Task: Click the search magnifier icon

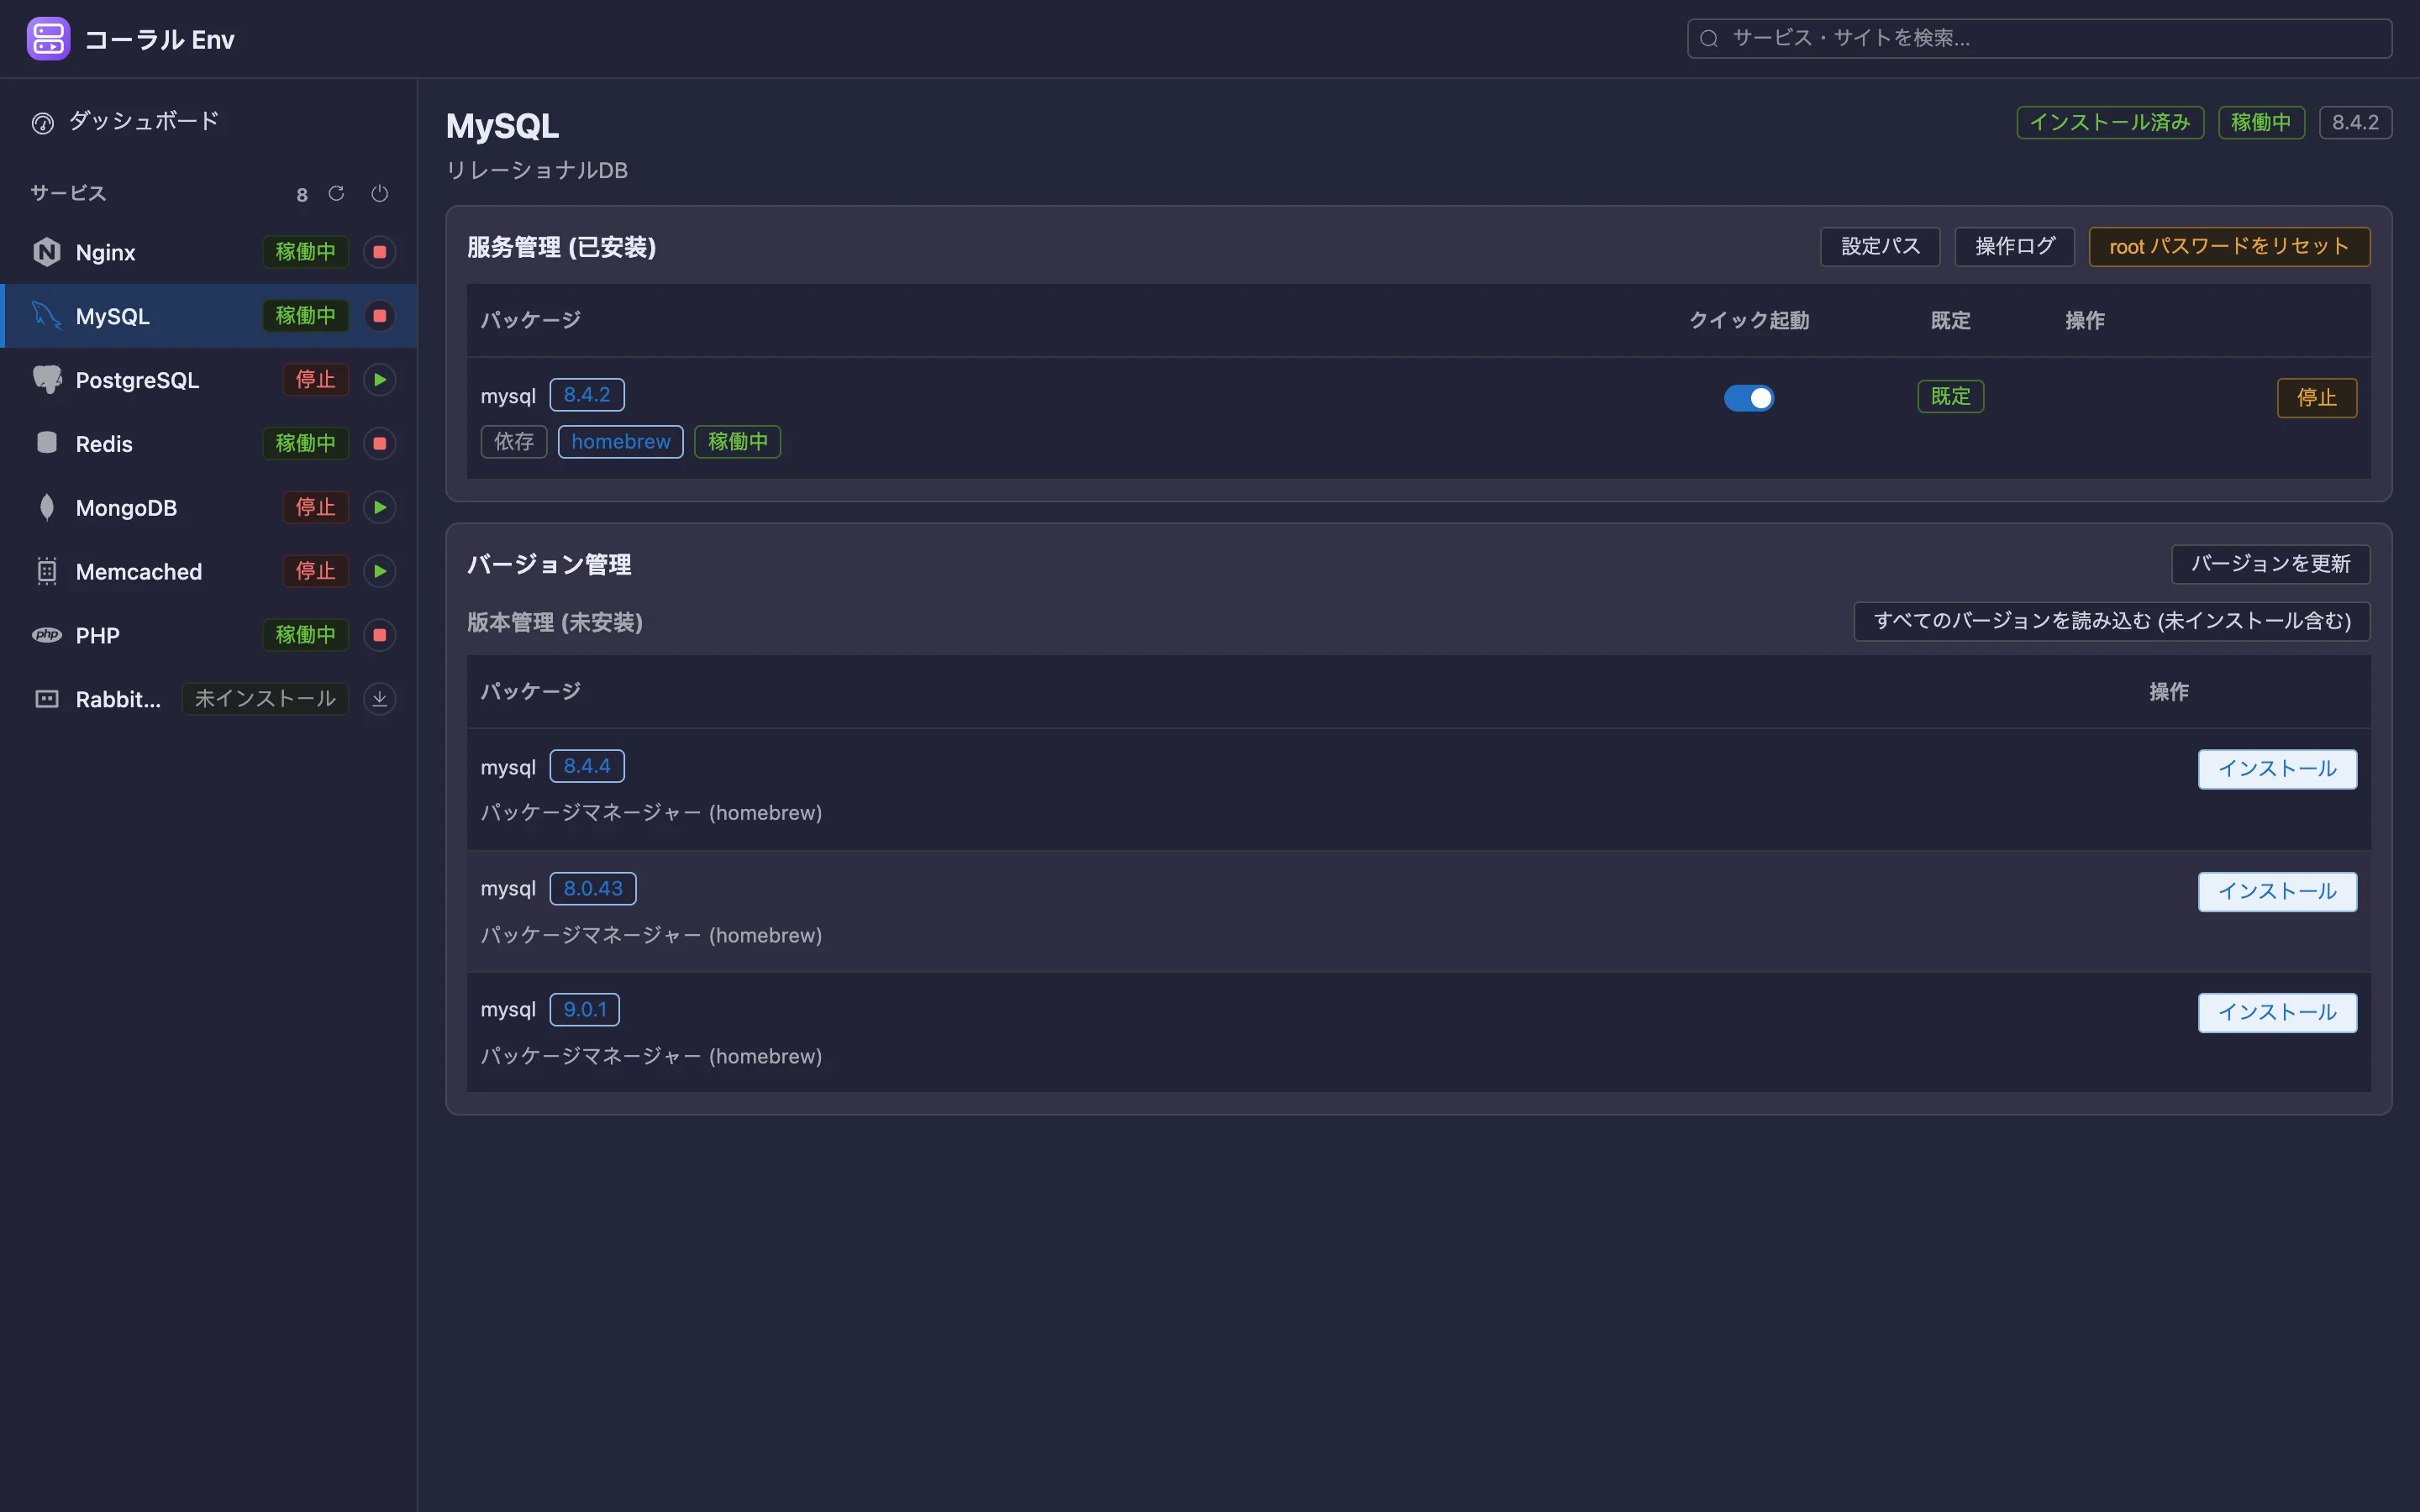Action: click(1709, 39)
